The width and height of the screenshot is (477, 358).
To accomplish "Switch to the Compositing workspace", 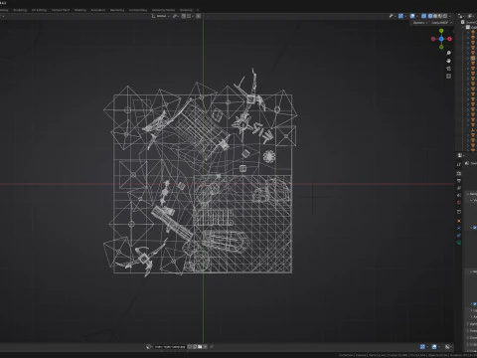I will [x=138, y=10].
